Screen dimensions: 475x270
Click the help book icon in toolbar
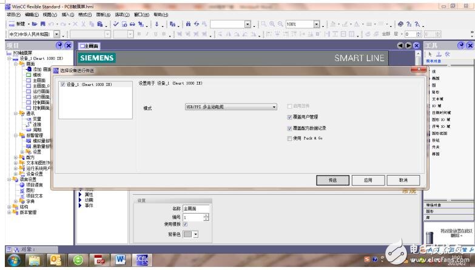coord(400,24)
